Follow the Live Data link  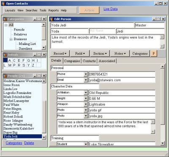(x=111, y=9)
